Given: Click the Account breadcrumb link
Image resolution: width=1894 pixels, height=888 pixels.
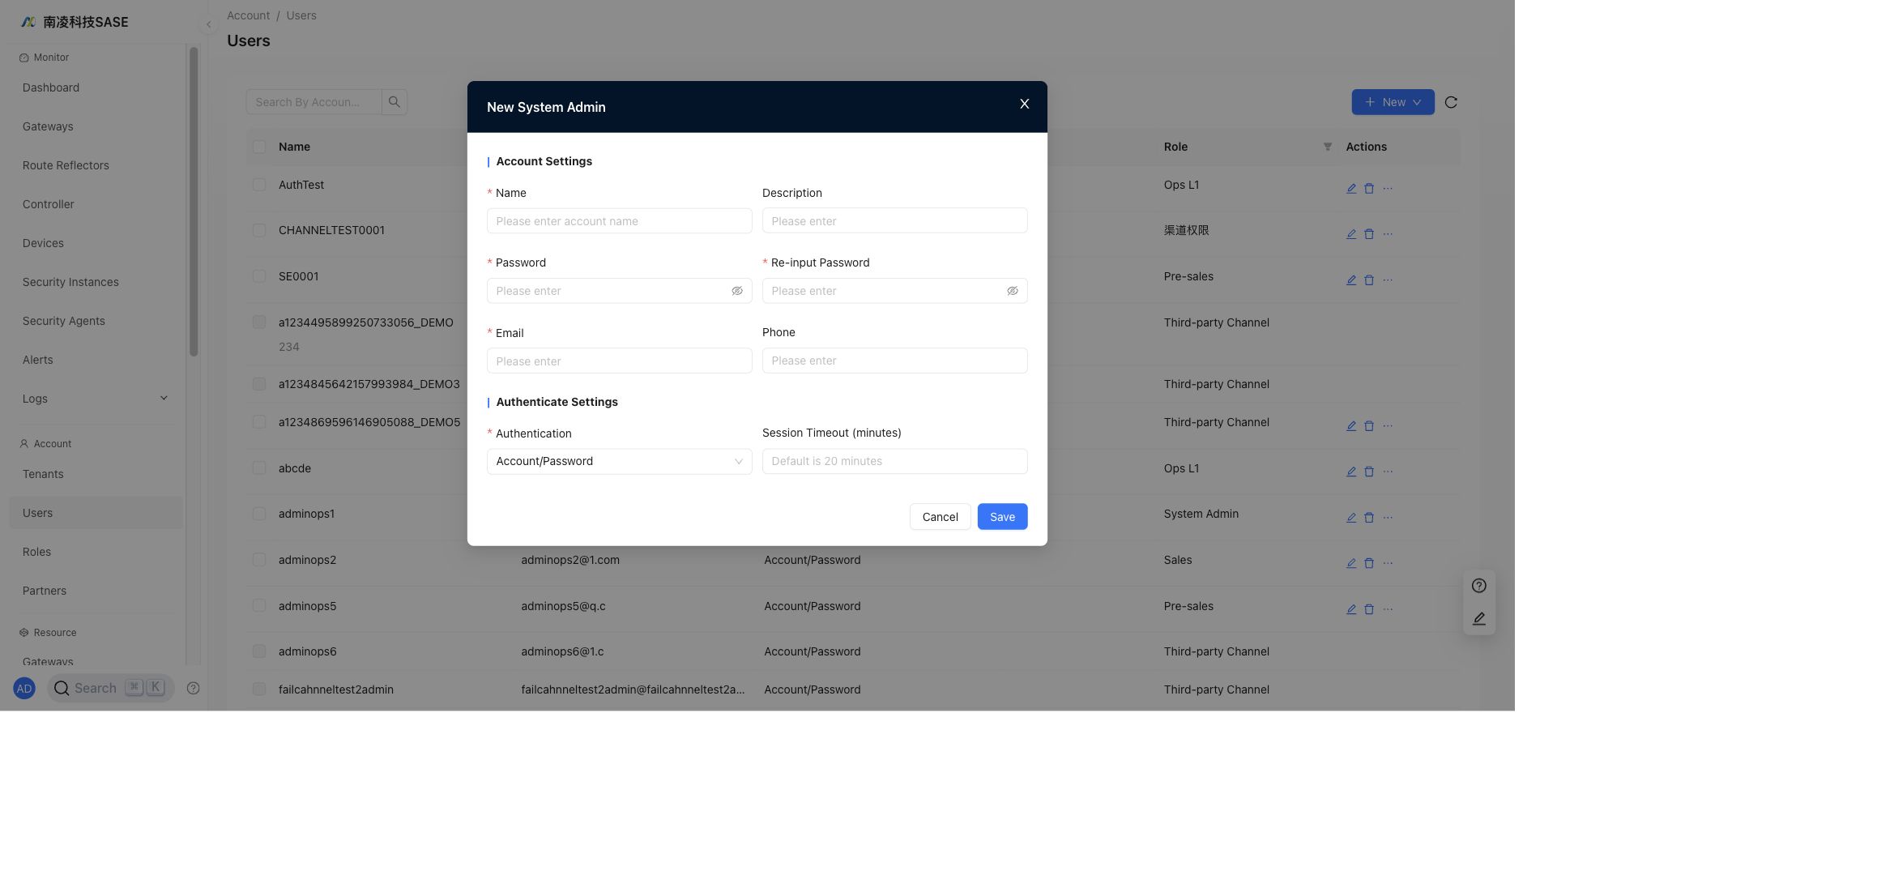Looking at the screenshot, I should [248, 15].
